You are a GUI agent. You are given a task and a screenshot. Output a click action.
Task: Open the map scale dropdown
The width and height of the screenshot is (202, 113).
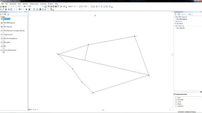point(43,6)
